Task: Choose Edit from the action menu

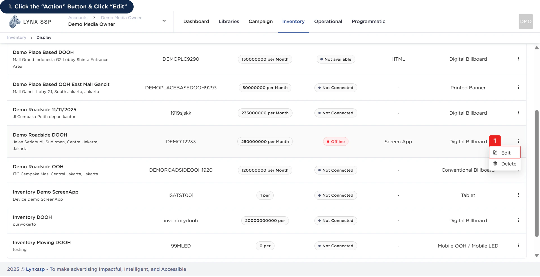Action: click(505, 153)
